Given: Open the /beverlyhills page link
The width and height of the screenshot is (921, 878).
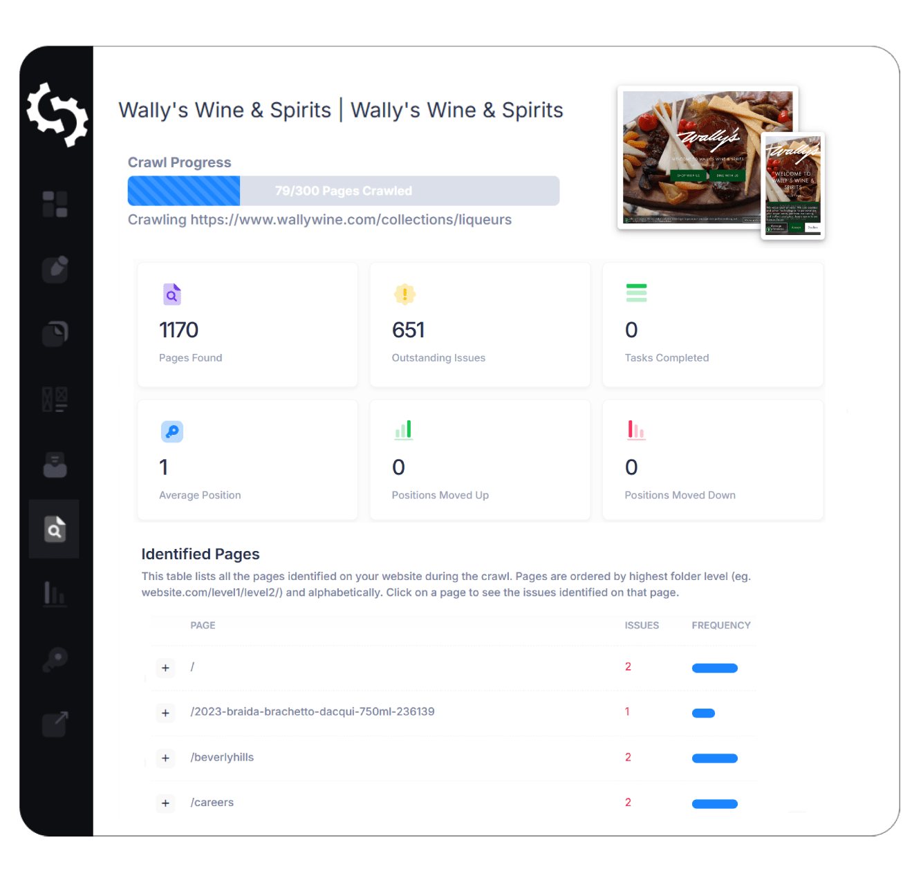Looking at the screenshot, I should (x=222, y=757).
